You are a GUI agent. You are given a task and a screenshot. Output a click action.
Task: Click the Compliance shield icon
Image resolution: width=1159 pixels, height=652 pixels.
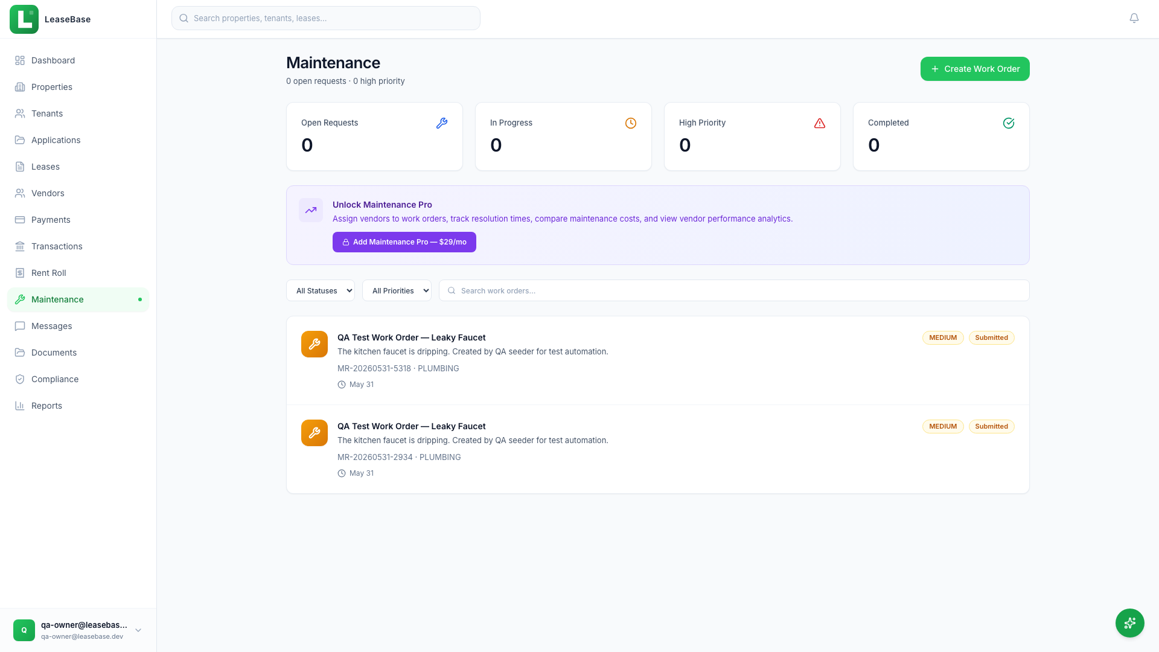pos(20,379)
